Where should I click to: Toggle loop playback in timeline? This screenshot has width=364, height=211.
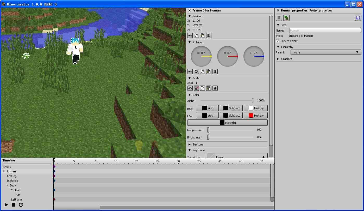[21, 205]
